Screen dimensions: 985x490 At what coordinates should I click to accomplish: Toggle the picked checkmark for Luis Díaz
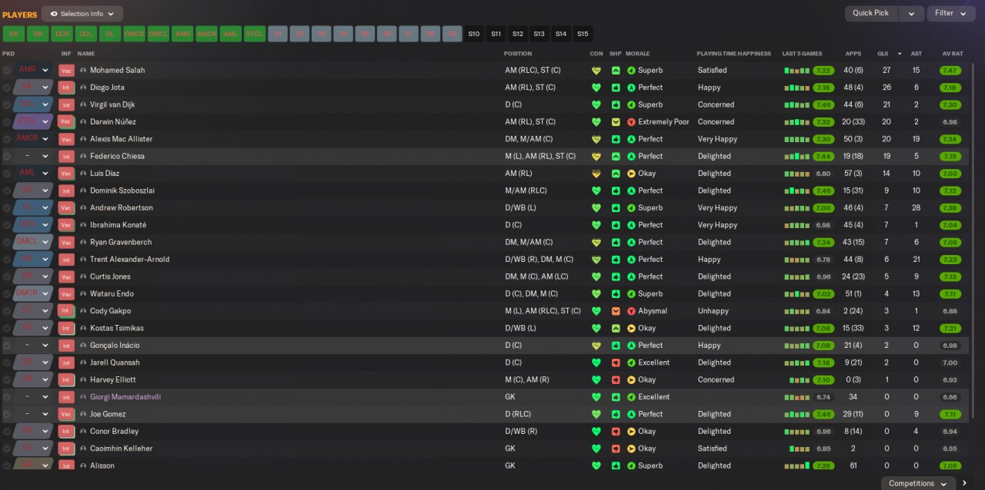7,174
